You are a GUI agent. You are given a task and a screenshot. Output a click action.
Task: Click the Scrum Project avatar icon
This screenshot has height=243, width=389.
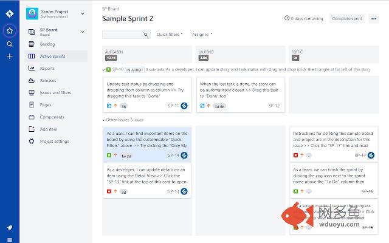click(x=32, y=13)
